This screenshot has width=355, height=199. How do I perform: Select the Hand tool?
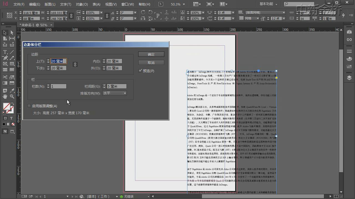pos(5,96)
